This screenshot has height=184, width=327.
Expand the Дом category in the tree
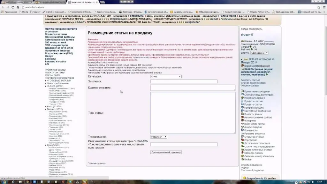(46, 145)
